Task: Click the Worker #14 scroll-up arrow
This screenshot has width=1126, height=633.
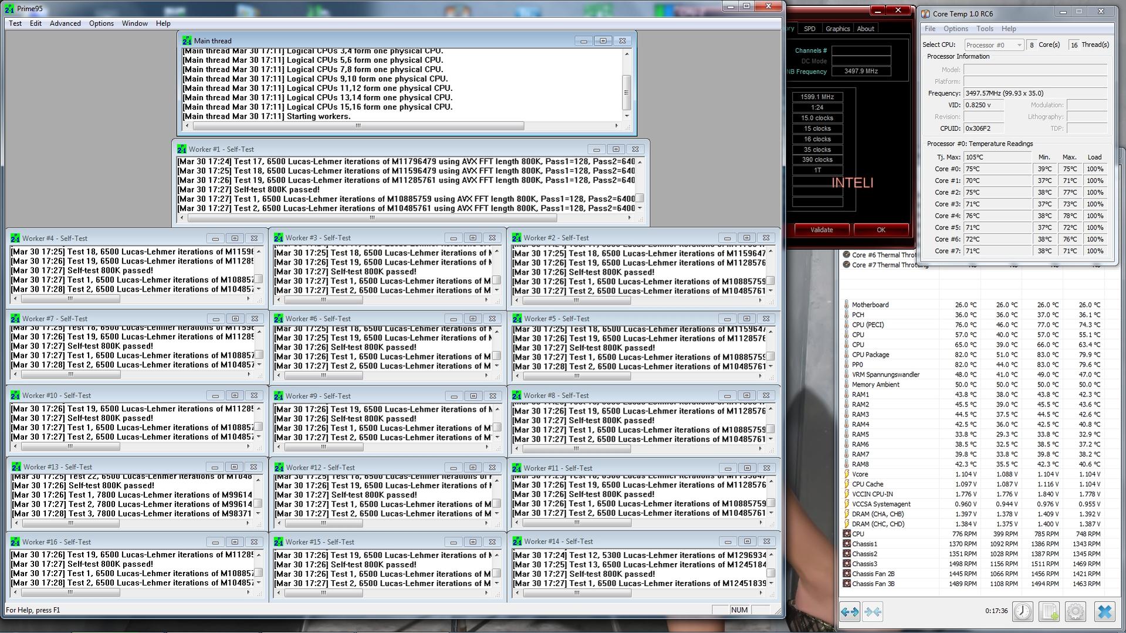Action: tap(771, 554)
